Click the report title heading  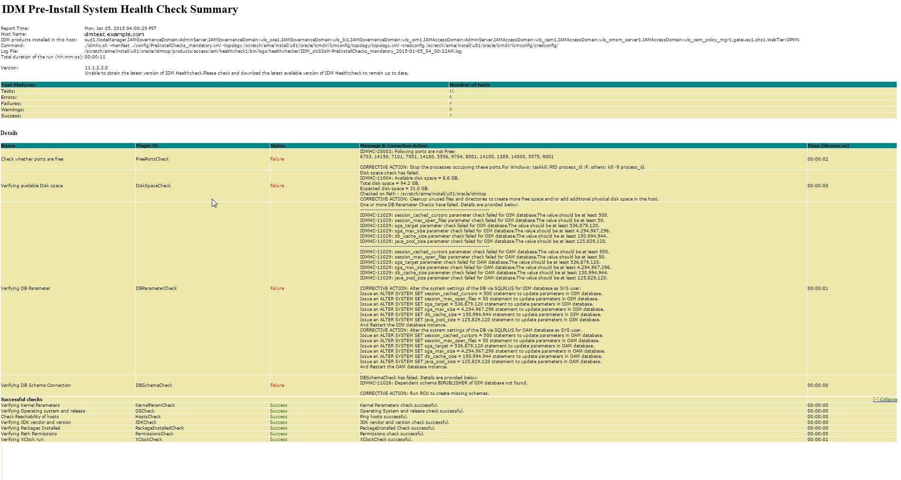120,10
